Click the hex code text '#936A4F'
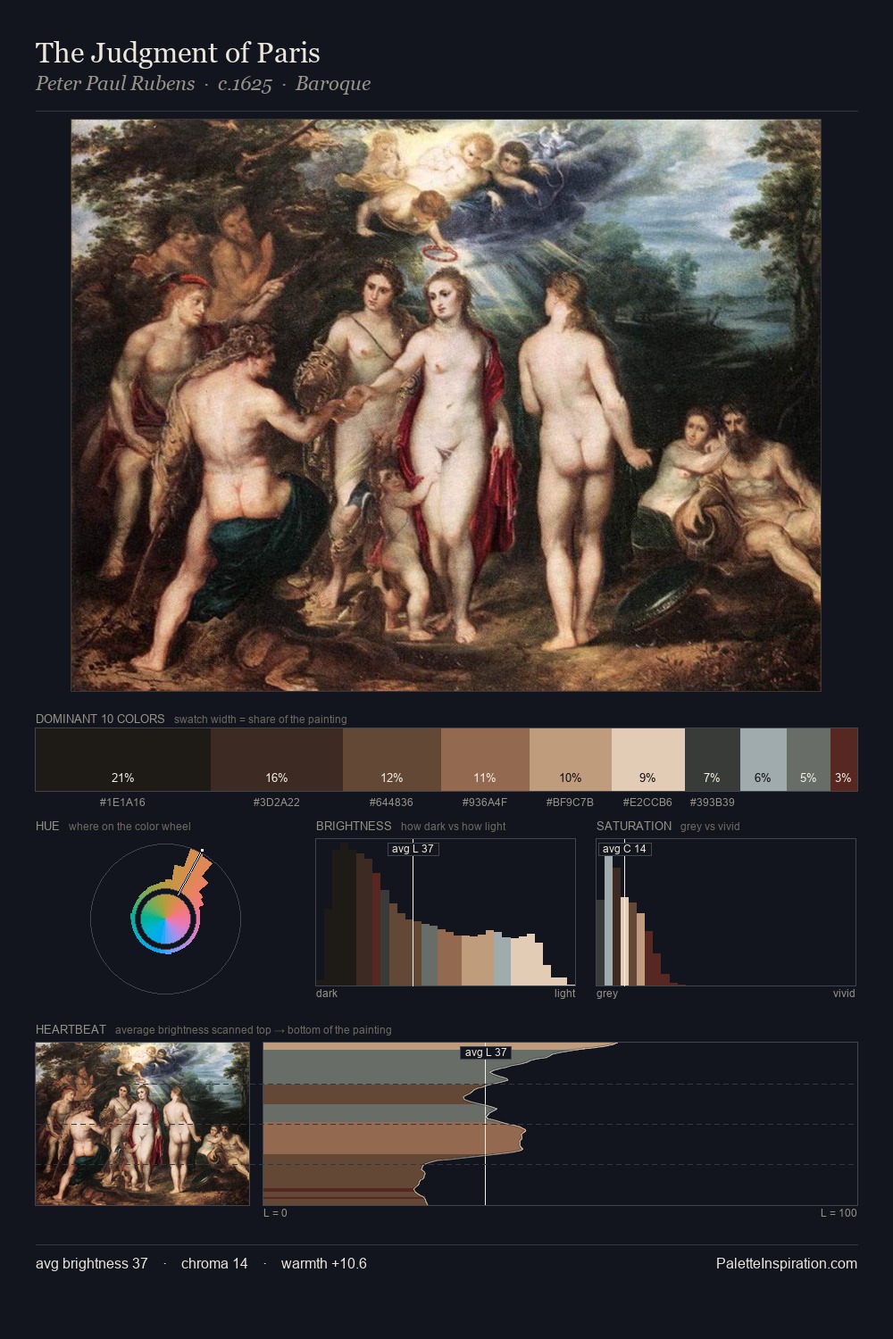This screenshot has height=1339, width=893. tap(485, 803)
